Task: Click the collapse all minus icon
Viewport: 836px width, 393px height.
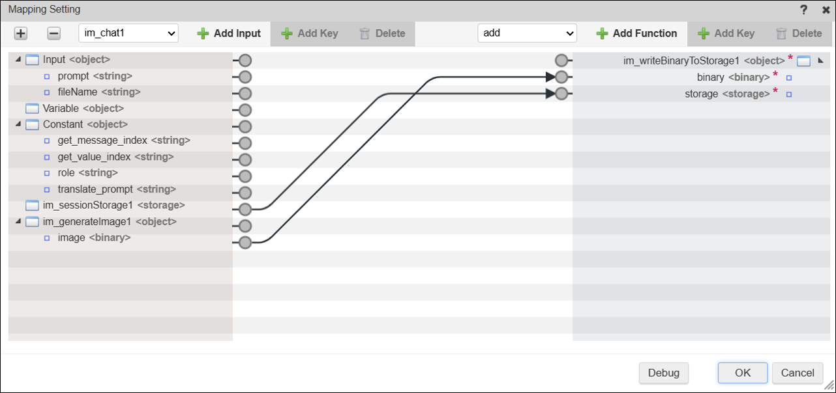Action: tap(54, 33)
